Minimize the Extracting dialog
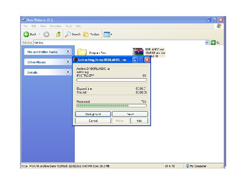The height and width of the screenshot is (185, 246). pos(135,60)
